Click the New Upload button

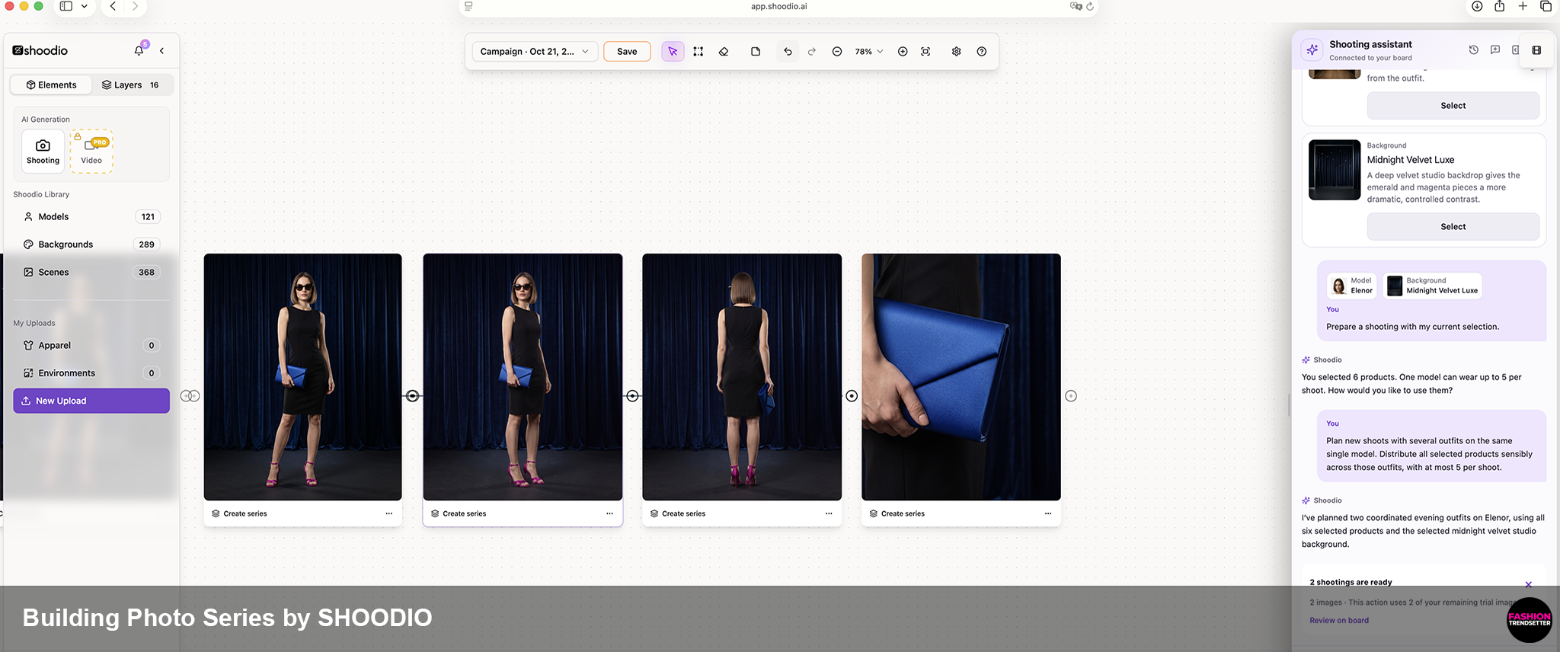(x=91, y=401)
